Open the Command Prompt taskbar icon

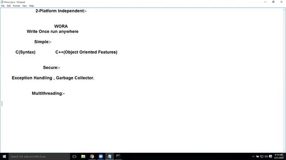118,156
